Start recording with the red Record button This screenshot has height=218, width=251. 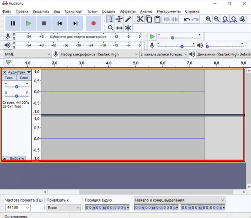pos(93,23)
